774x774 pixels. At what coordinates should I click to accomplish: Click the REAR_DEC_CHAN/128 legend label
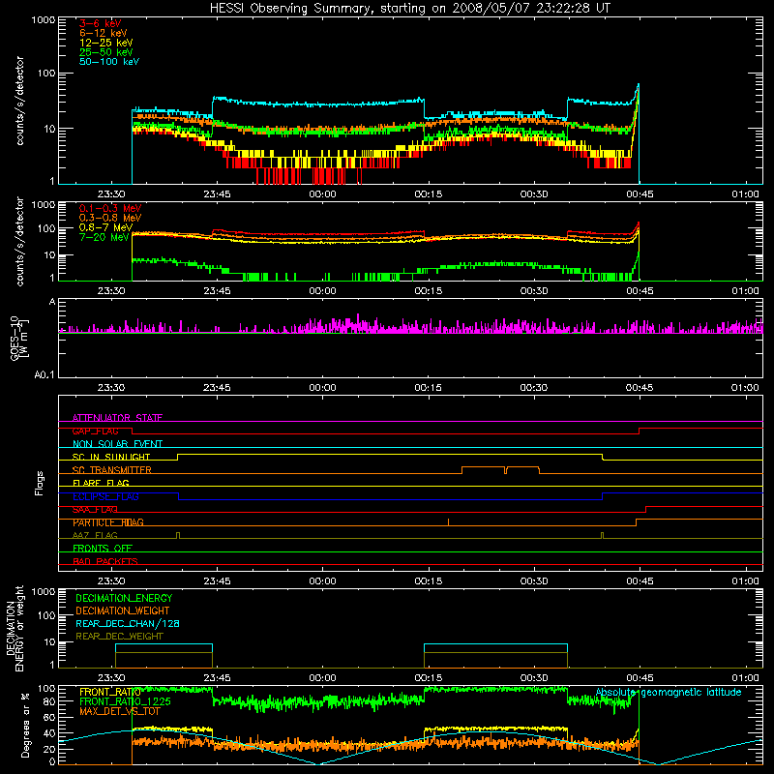pyautogui.click(x=128, y=623)
